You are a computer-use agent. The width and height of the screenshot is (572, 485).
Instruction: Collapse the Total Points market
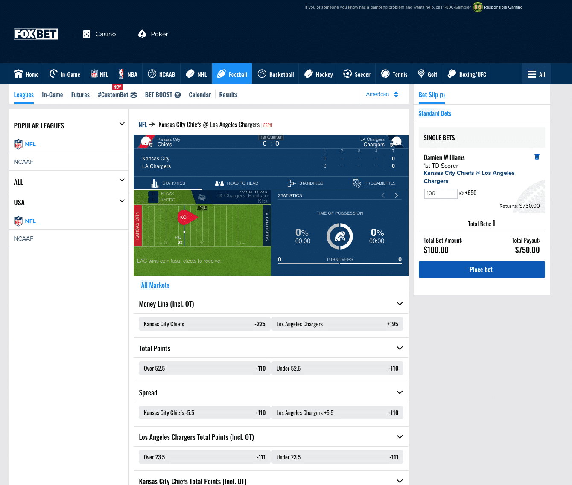point(400,348)
